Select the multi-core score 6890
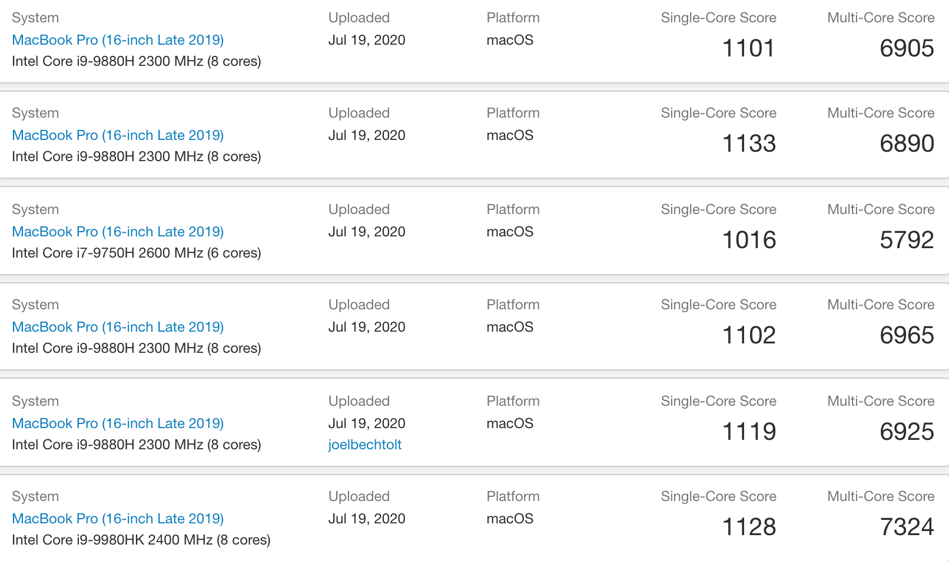 coord(907,143)
